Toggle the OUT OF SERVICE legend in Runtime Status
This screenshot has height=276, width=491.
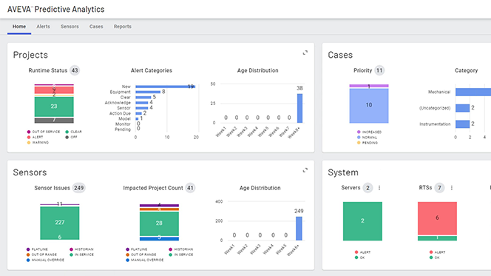44,132
